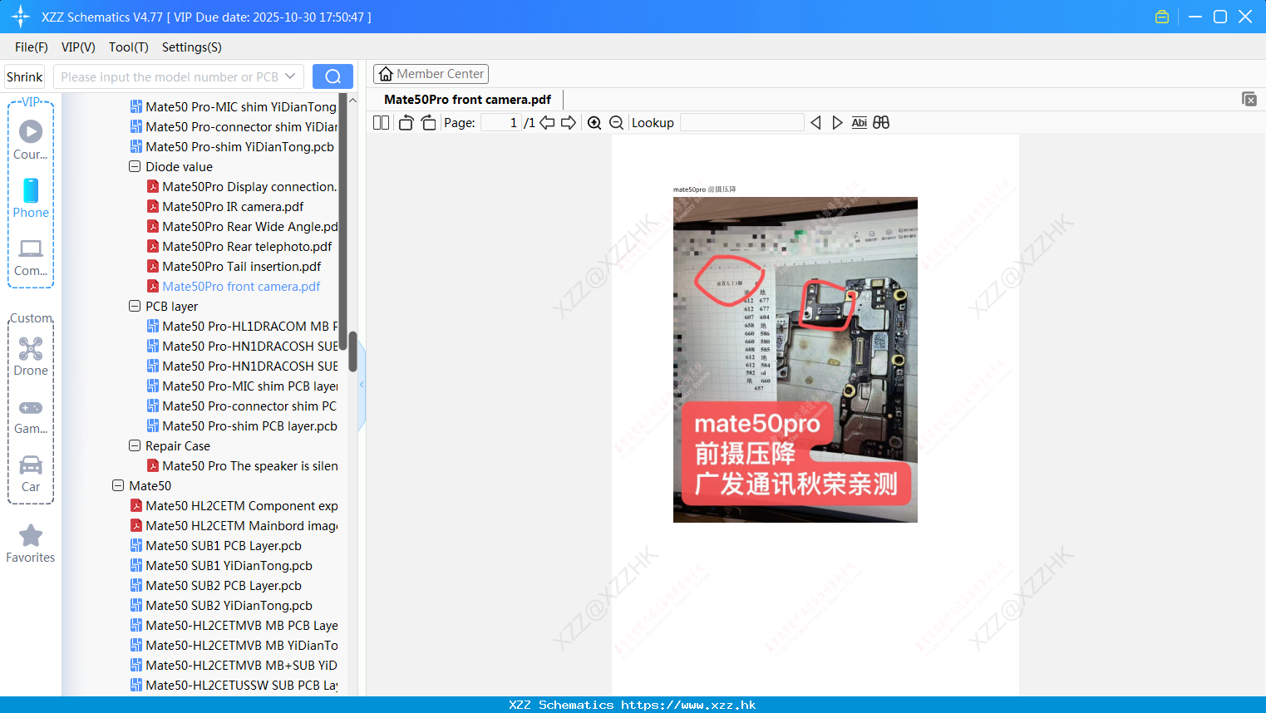Open the Tool(T) menu
The width and height of the screenshot is (1266, 713).
(x=129, y=47)
